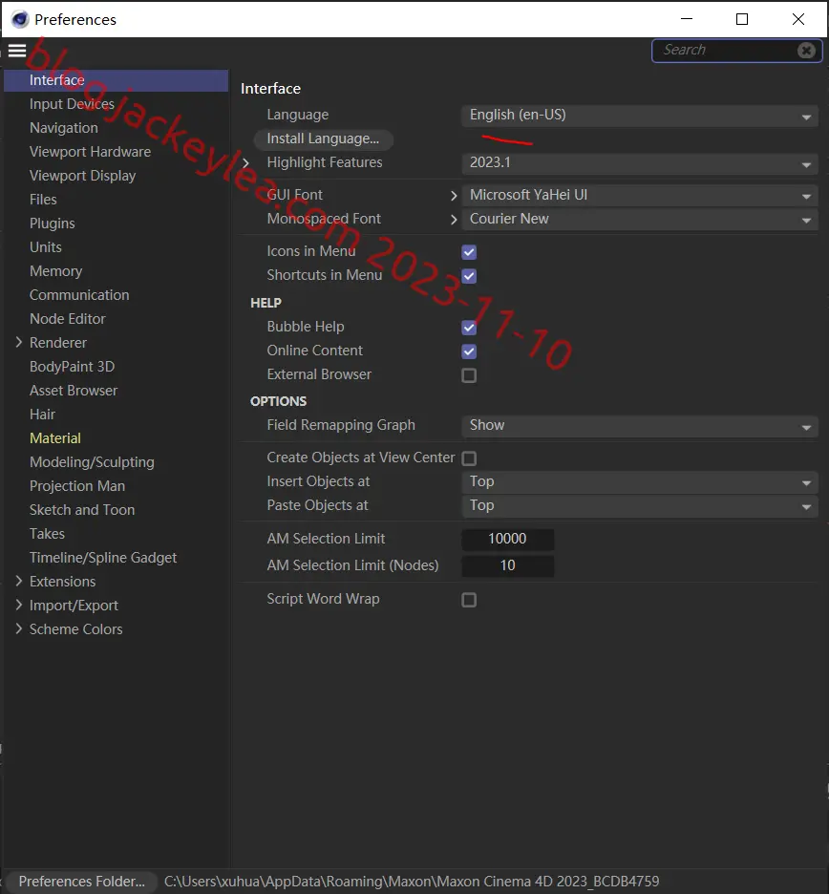Enable Script Word Wrap checkbox
Image resolution: width=829 pixels, height=894 pixels.
click(x=469, y=600)
